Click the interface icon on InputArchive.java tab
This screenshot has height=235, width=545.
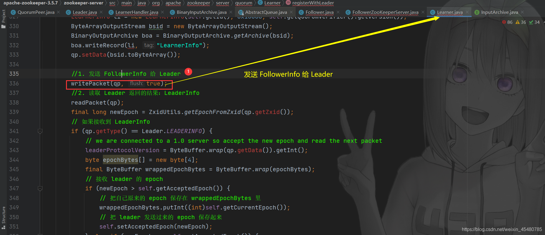pos(477,12)
